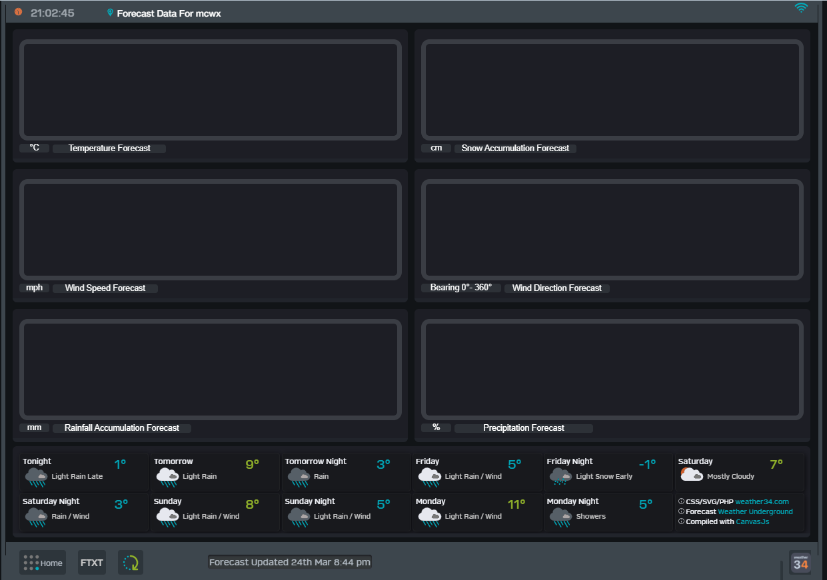The image size is (827, 580).
Task: Click the mm unit badge
Action: 35,428
